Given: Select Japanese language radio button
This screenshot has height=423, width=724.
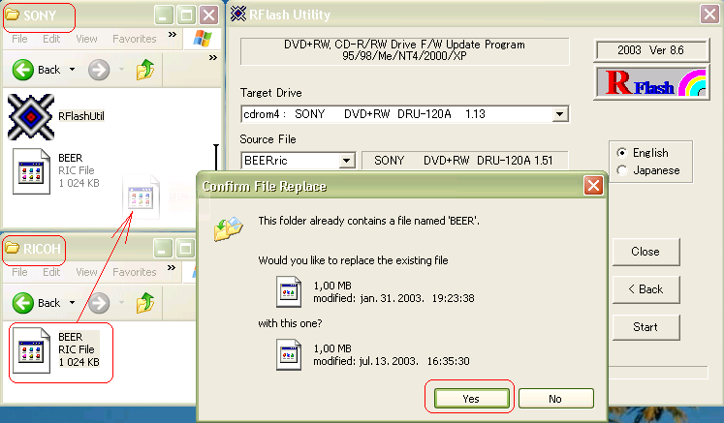Looking at the screenshot, I should pos(622,170).
